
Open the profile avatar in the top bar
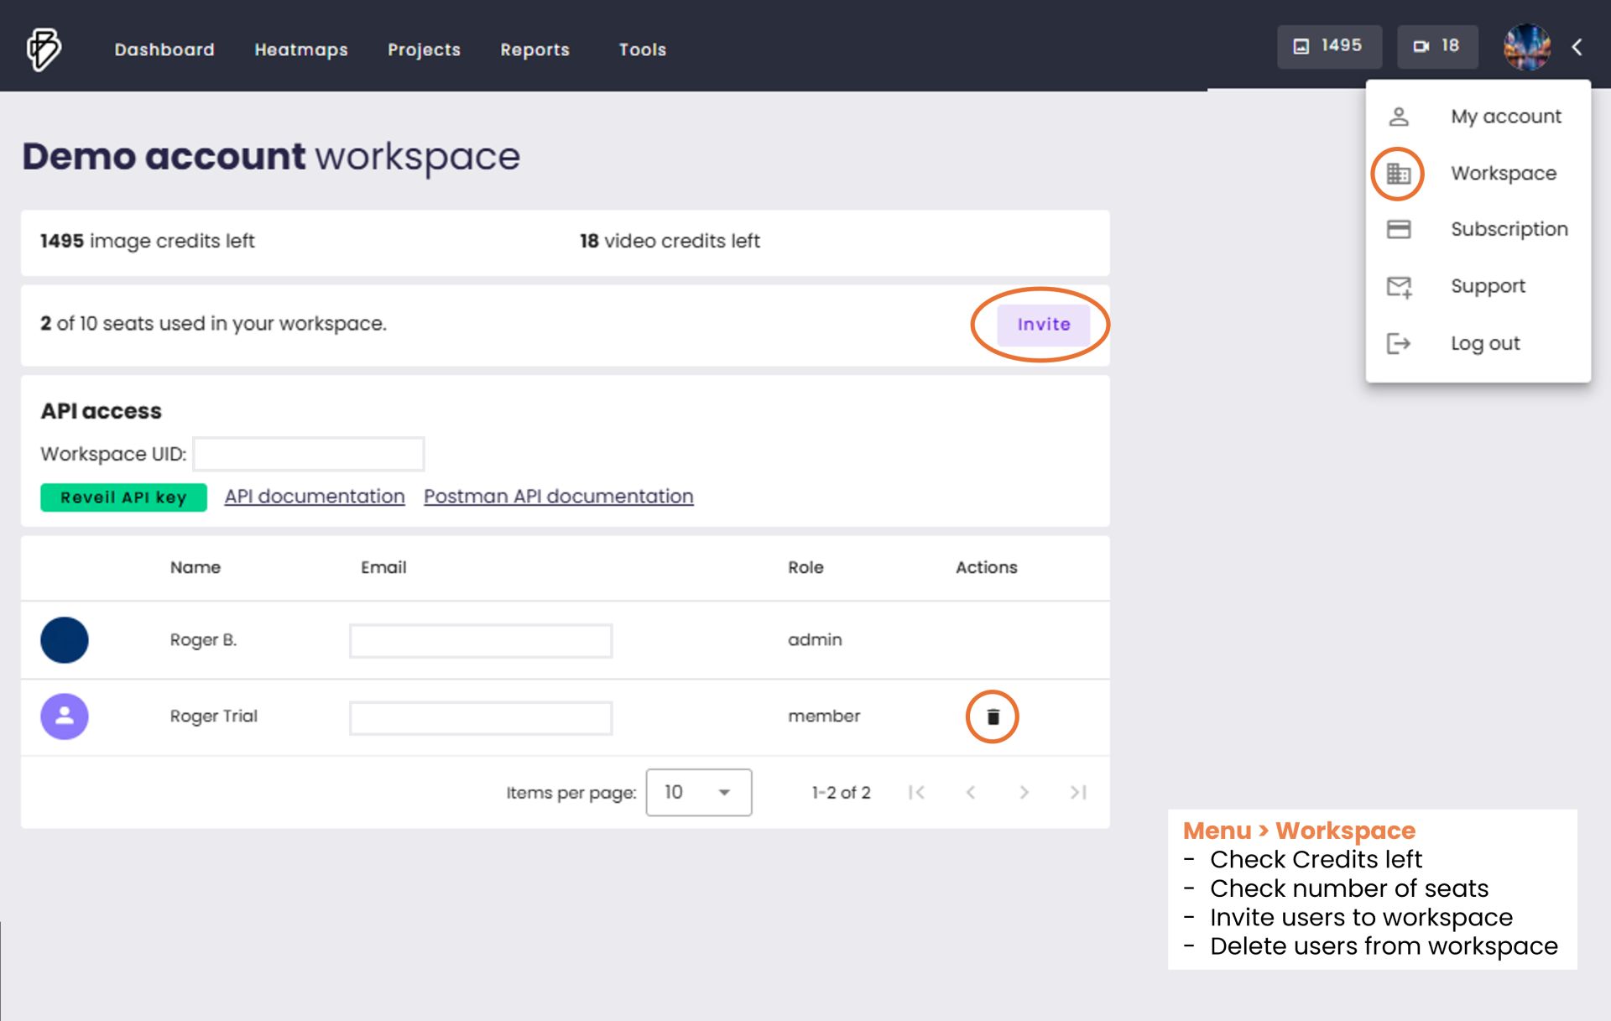(1526, 46)
